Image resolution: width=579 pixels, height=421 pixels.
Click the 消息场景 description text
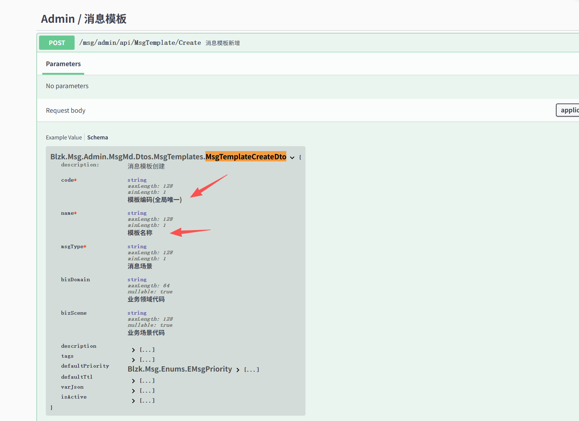140,266
